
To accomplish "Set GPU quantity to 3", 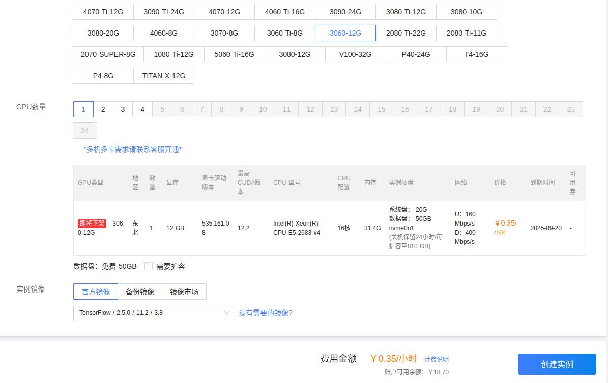I will (123, 109).
